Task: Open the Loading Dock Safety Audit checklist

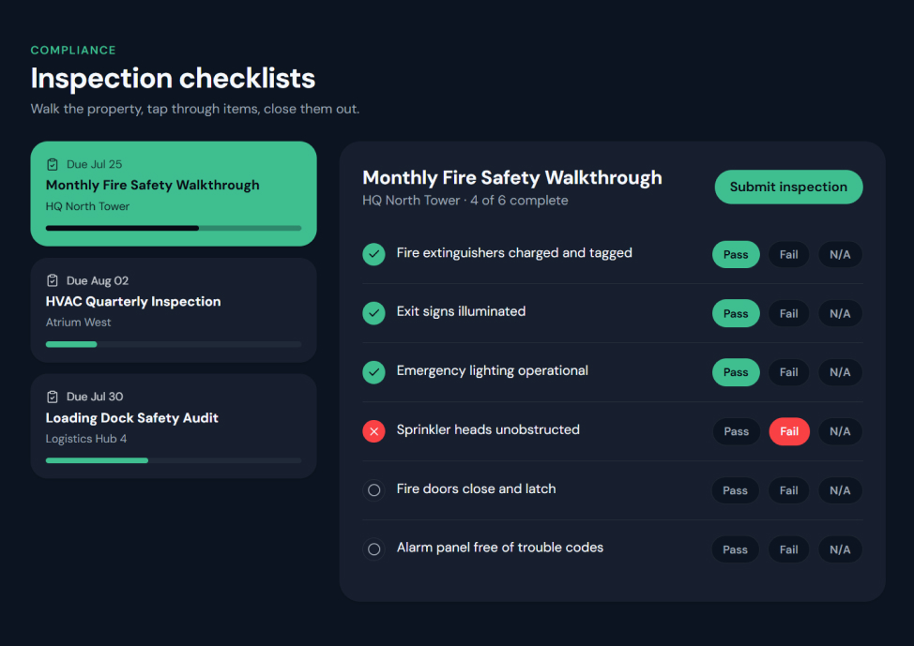Action: coord(174,426)
